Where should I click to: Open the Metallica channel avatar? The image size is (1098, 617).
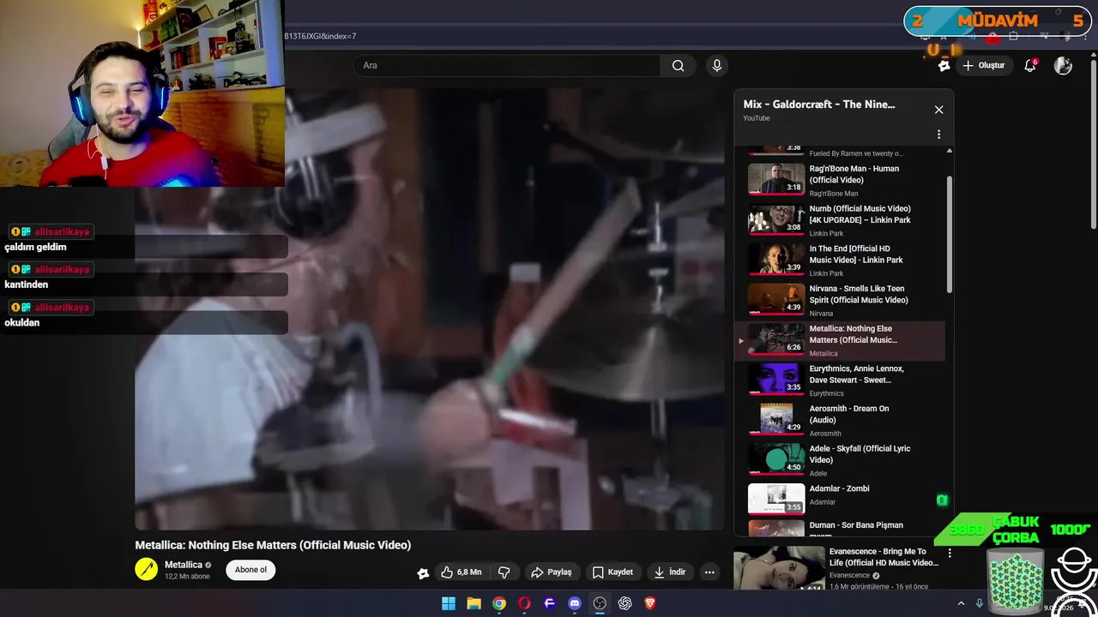(x=147, y=569)
